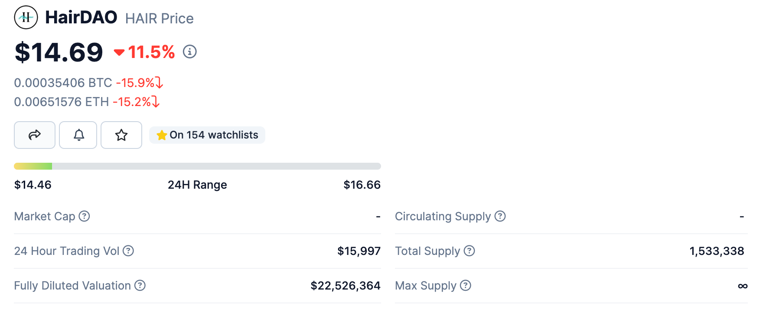
Task: Click the HairDAO logo icon
Action: [26, 18]
